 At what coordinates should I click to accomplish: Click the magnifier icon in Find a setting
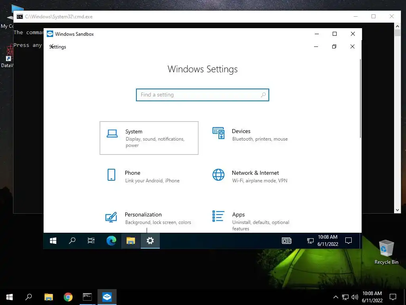coord(263,95)
